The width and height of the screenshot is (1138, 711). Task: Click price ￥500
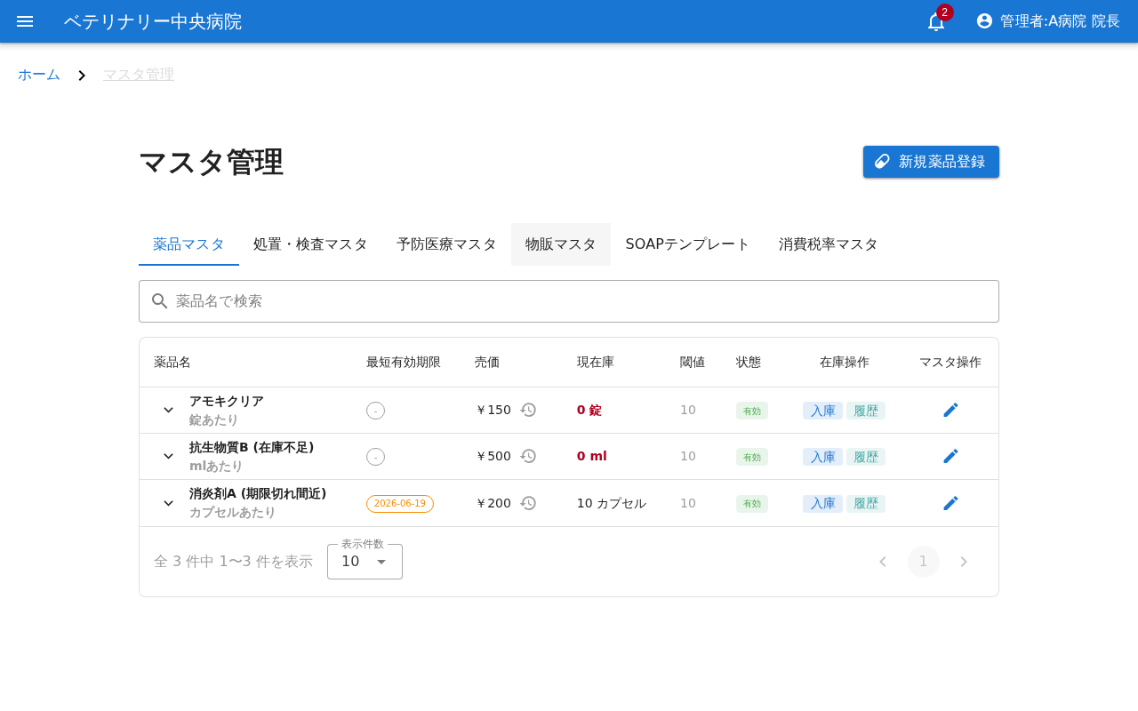(x=493, y=456)
